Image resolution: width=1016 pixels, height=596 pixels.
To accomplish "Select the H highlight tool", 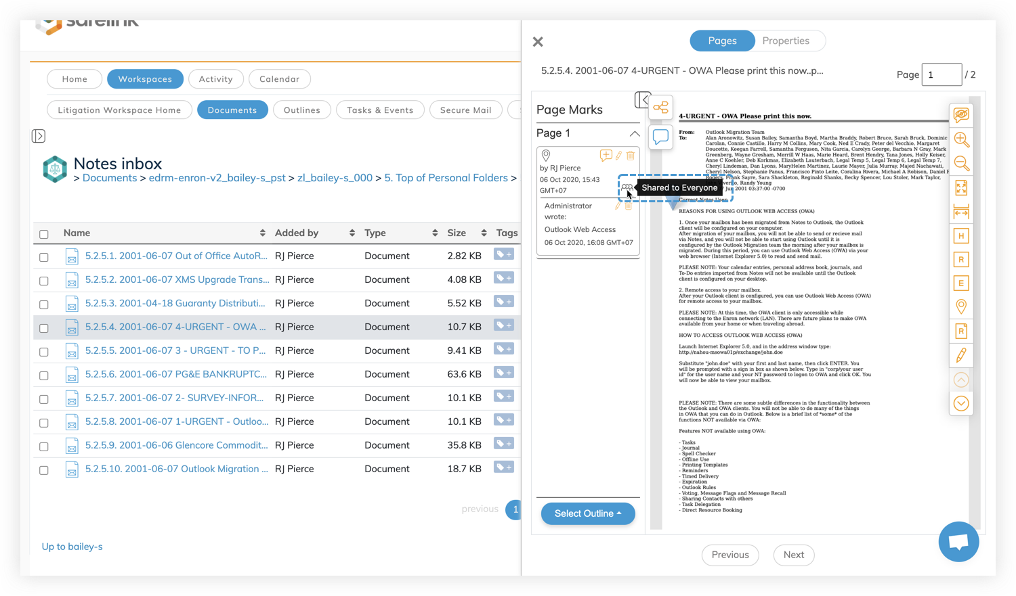I will pos(961,236).
